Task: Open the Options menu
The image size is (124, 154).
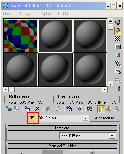Action: pyautogui.click(x=48, y=14)
